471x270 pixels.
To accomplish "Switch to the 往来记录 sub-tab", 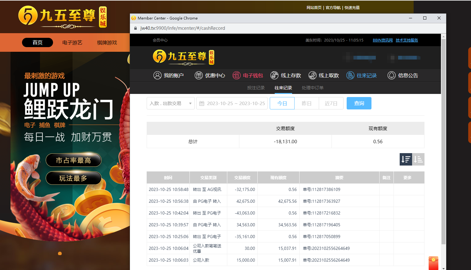I will tap(283, 88).
